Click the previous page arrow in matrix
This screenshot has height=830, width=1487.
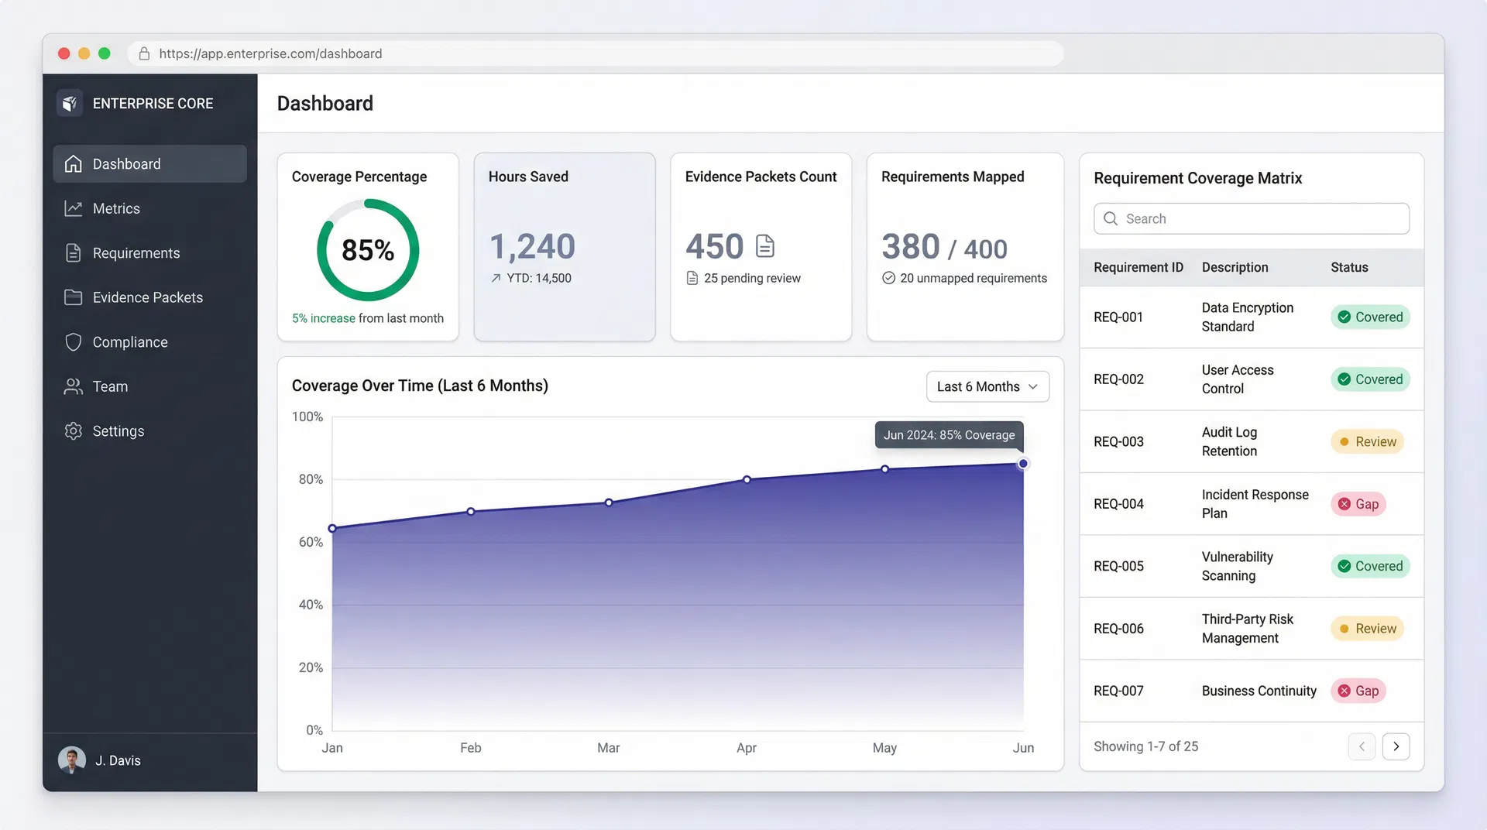click(1362, 746)
